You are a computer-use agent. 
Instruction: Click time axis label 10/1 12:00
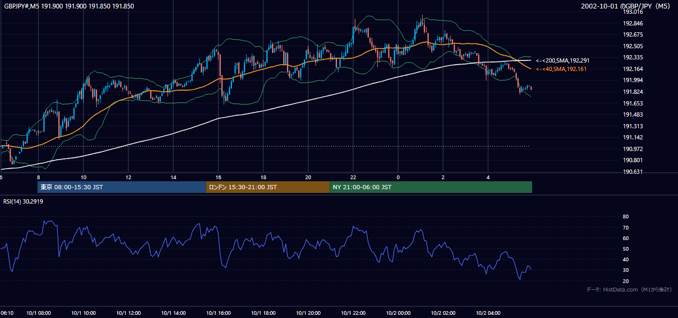tap(128, 313)
